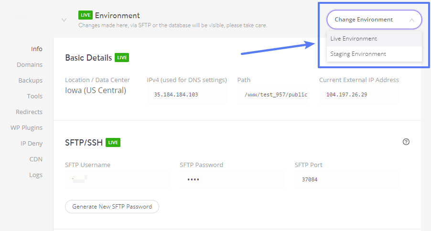The width and height of the screenshot is (431, 231).
Task: Go to the CDN section
Action: [x=36, y=159]
